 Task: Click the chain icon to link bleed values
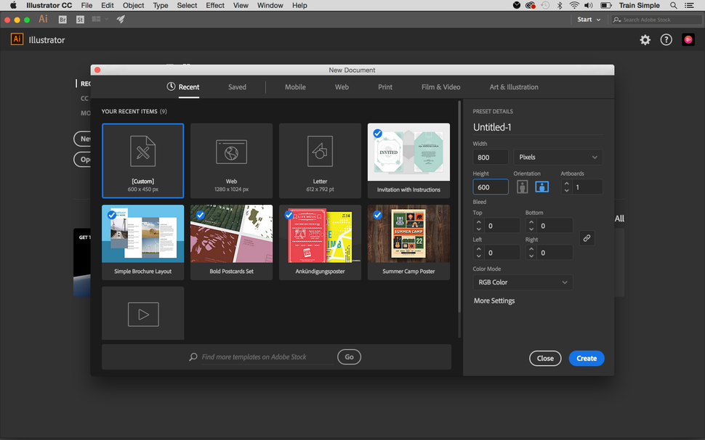[587, 237]
